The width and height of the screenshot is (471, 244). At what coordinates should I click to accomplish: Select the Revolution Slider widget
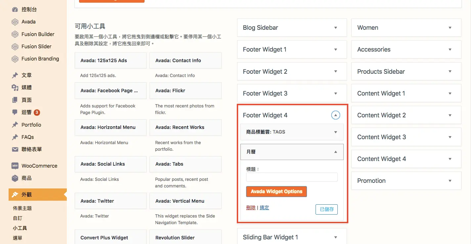(x=186, y=237)
